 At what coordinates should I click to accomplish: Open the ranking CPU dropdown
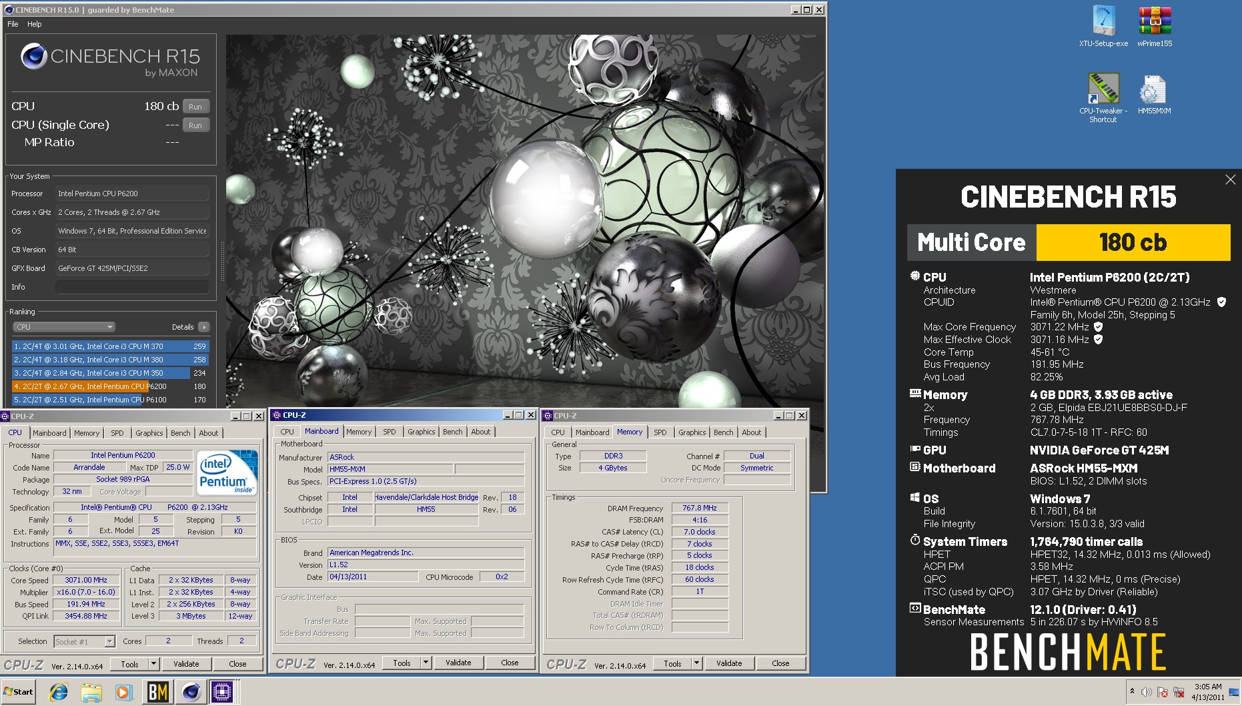64,327
